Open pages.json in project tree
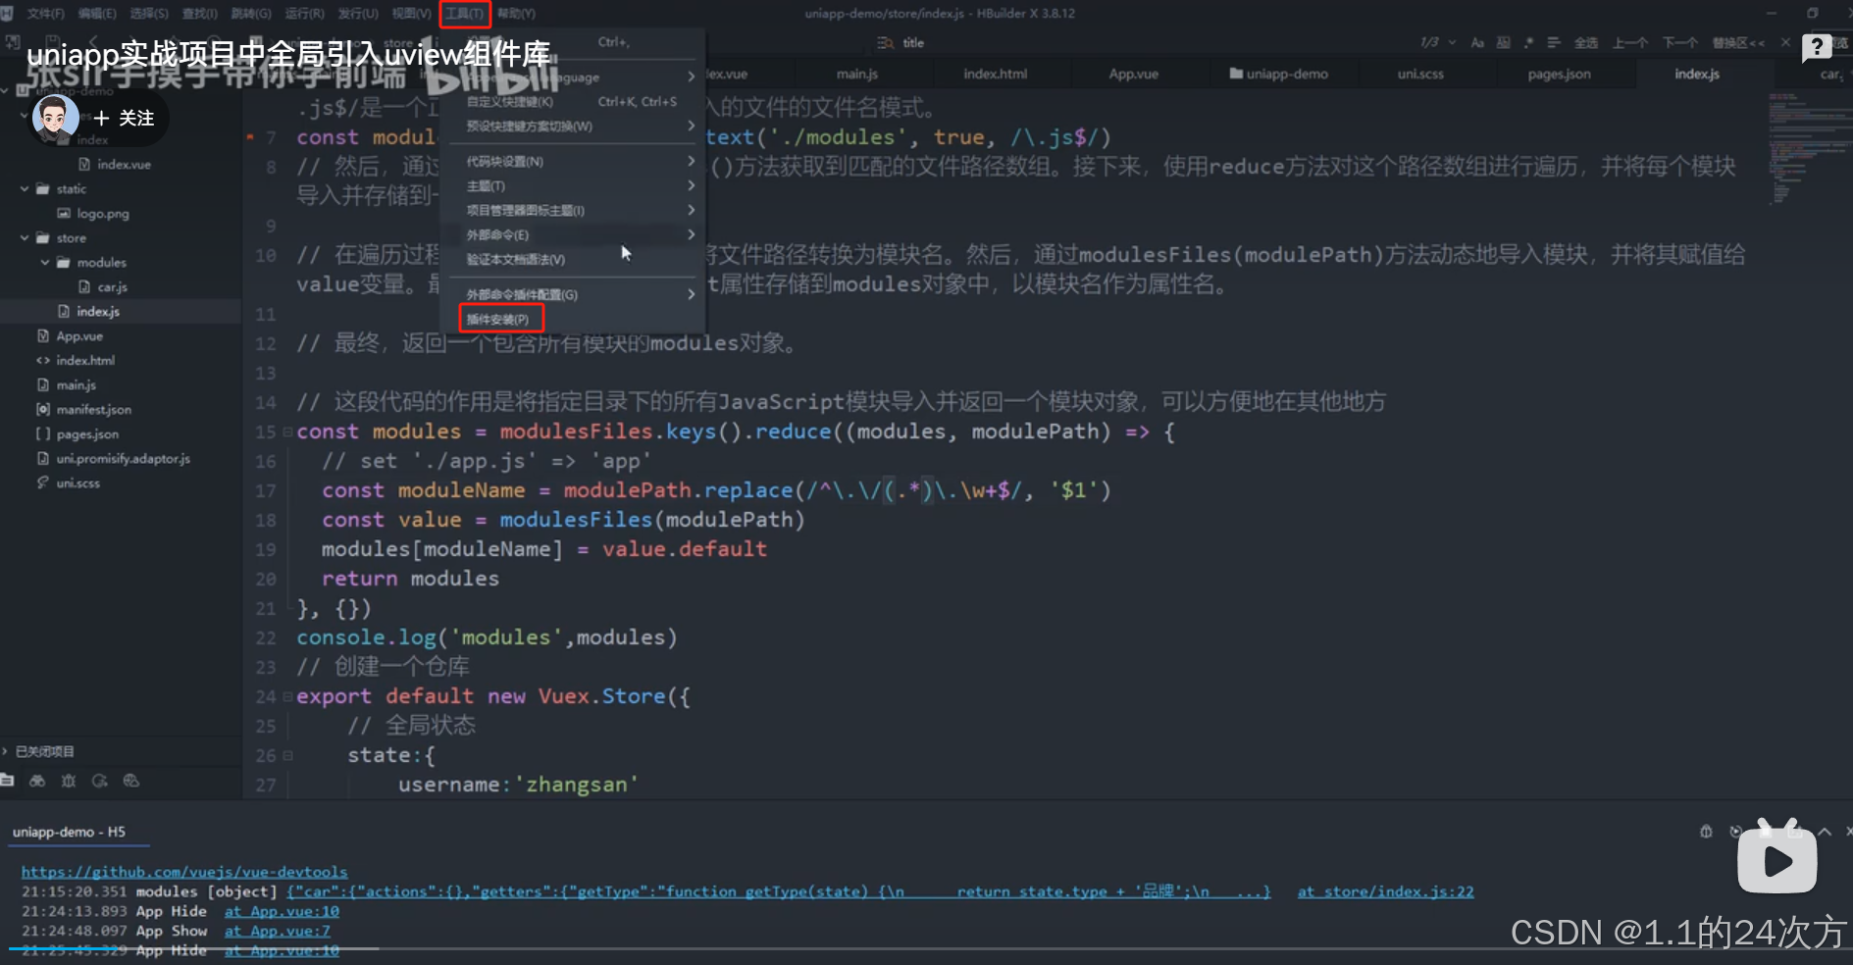This screenshot has width=1853, height=965. (x=87, y=433)
